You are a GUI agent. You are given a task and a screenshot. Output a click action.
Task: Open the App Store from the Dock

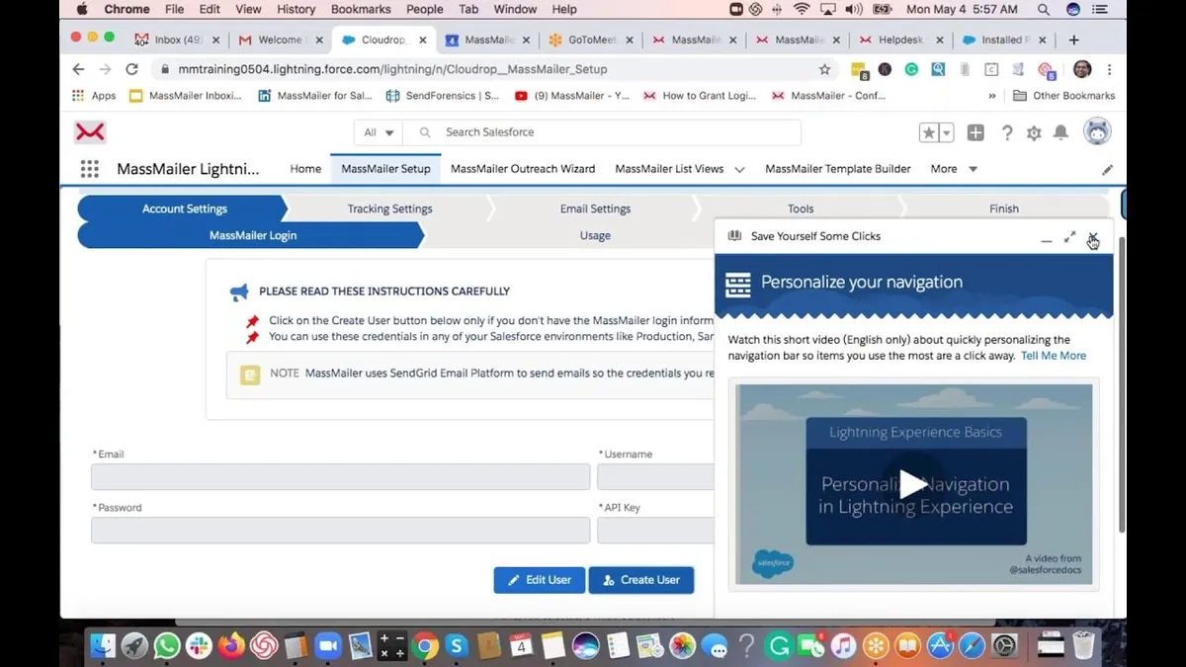(x=939, y=646)
